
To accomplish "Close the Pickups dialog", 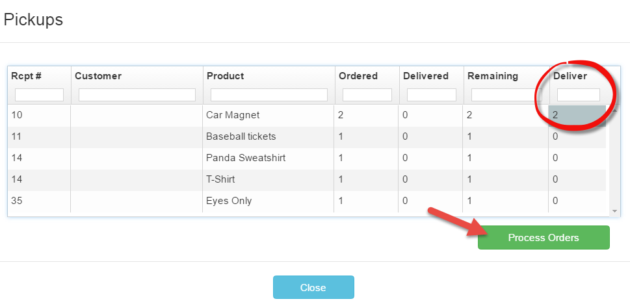I will (x=313, y=287).
